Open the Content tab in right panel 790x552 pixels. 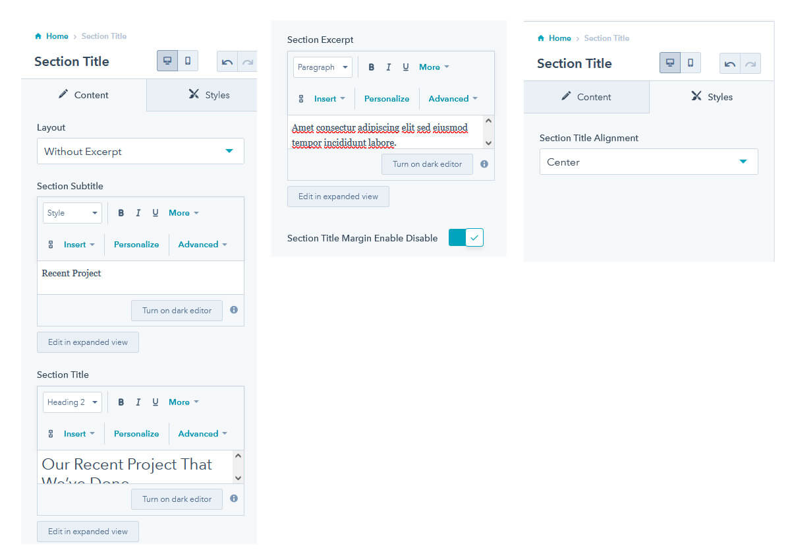586,97
